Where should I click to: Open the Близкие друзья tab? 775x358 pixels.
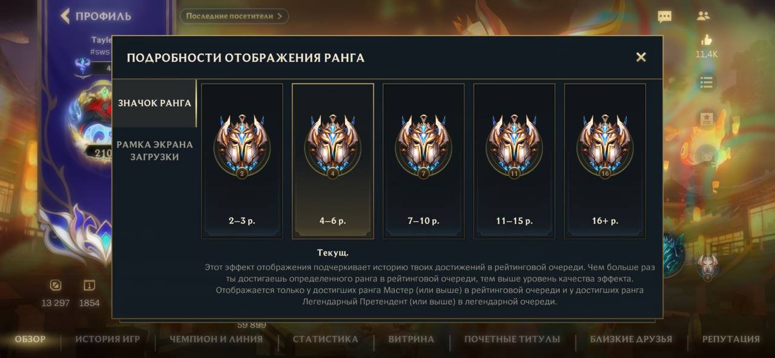(631, 339)
